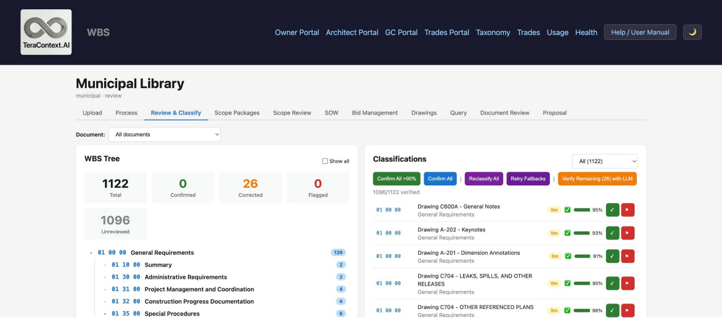Click llm badge on Drawing A-201 row
Viewport: 722px width, 320px height.
(554, 256)
